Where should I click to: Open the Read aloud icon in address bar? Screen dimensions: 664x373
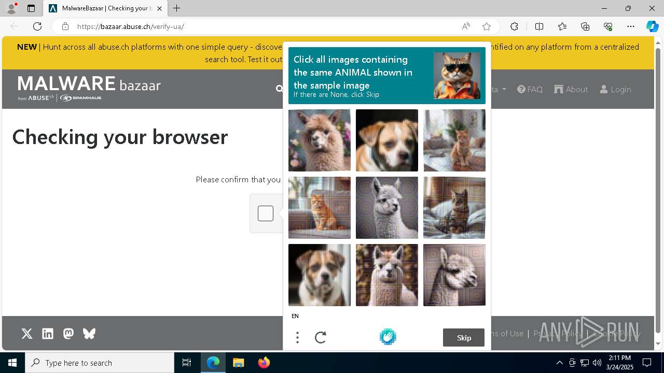click(466, 26)
